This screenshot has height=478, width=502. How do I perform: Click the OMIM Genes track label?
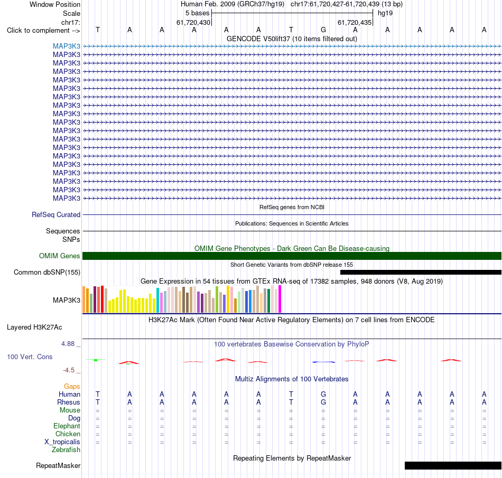tap(60, 256)
